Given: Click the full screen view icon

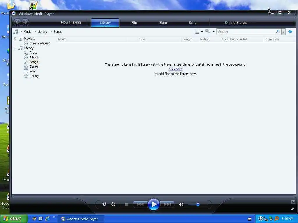Looking at the screenshot, I should click(x=293, y=202).
